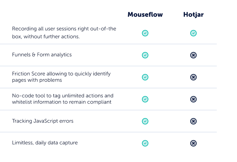Click the 'Friction Score allowing' feature description

pos(61,77)
